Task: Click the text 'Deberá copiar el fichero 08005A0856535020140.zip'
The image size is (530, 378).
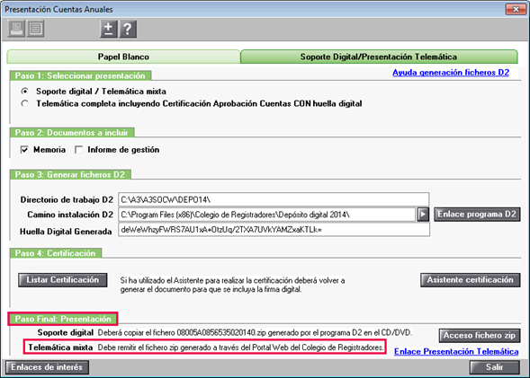Action: (182, 333)
